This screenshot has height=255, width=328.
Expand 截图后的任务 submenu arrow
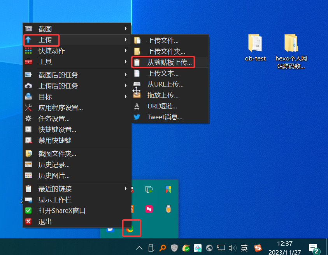coord(126,74)
